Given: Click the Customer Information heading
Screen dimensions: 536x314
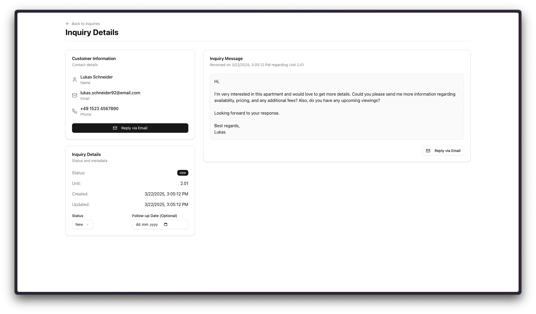Looking at the screenshot, I should click(94, 58).
